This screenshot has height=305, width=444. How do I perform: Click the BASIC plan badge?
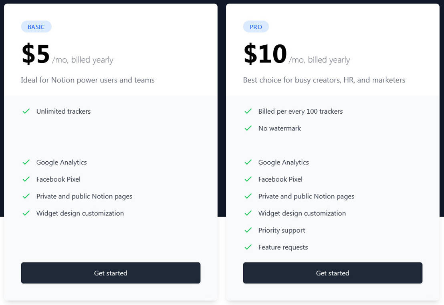pos(36,26)
